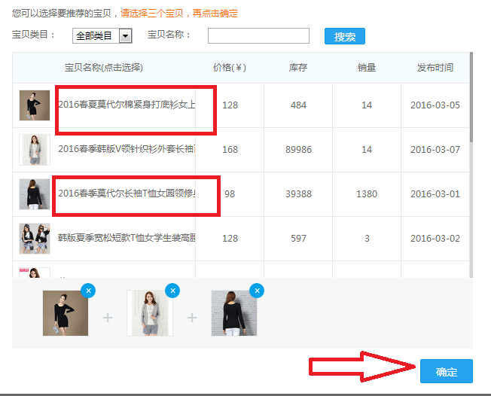Click the date cell 2016-03-05

pos(435,105)
